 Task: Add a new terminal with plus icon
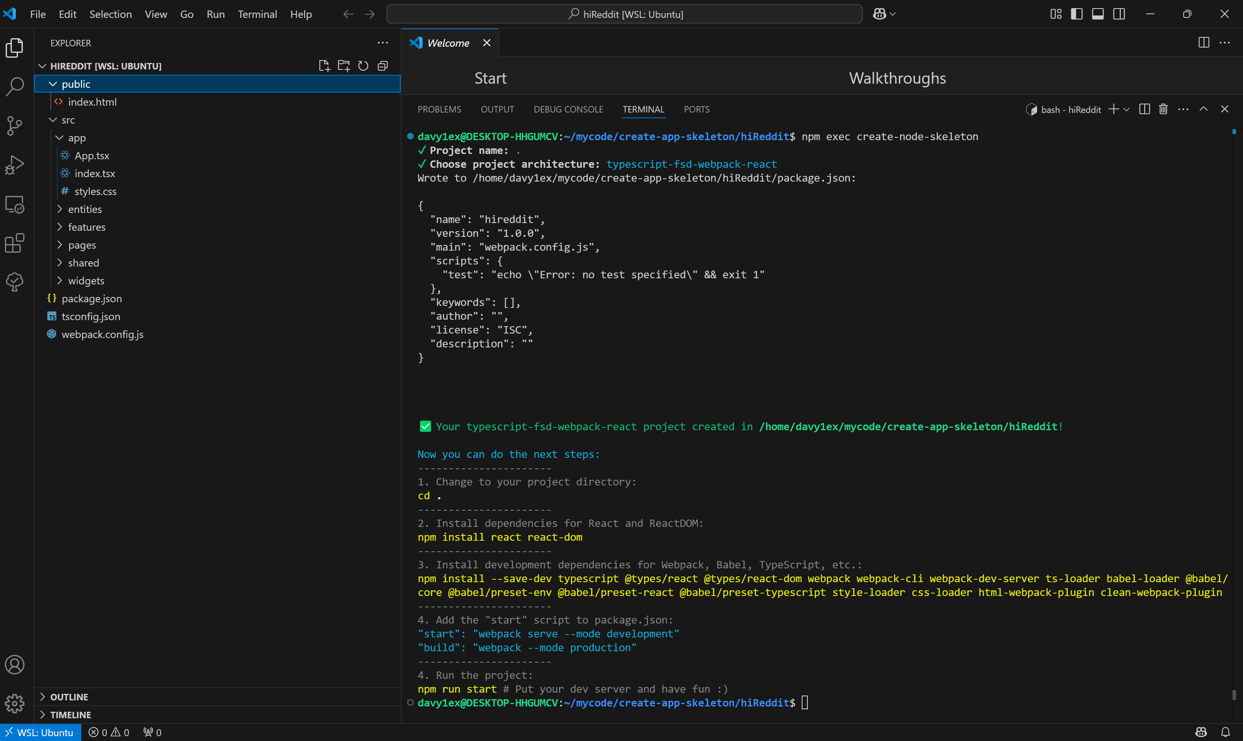click(1113, 109)
